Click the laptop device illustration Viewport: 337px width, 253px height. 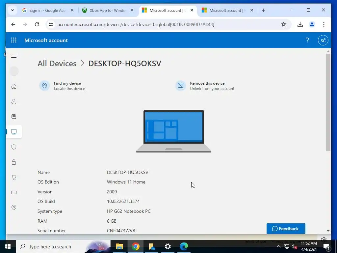tap(174, 131)
